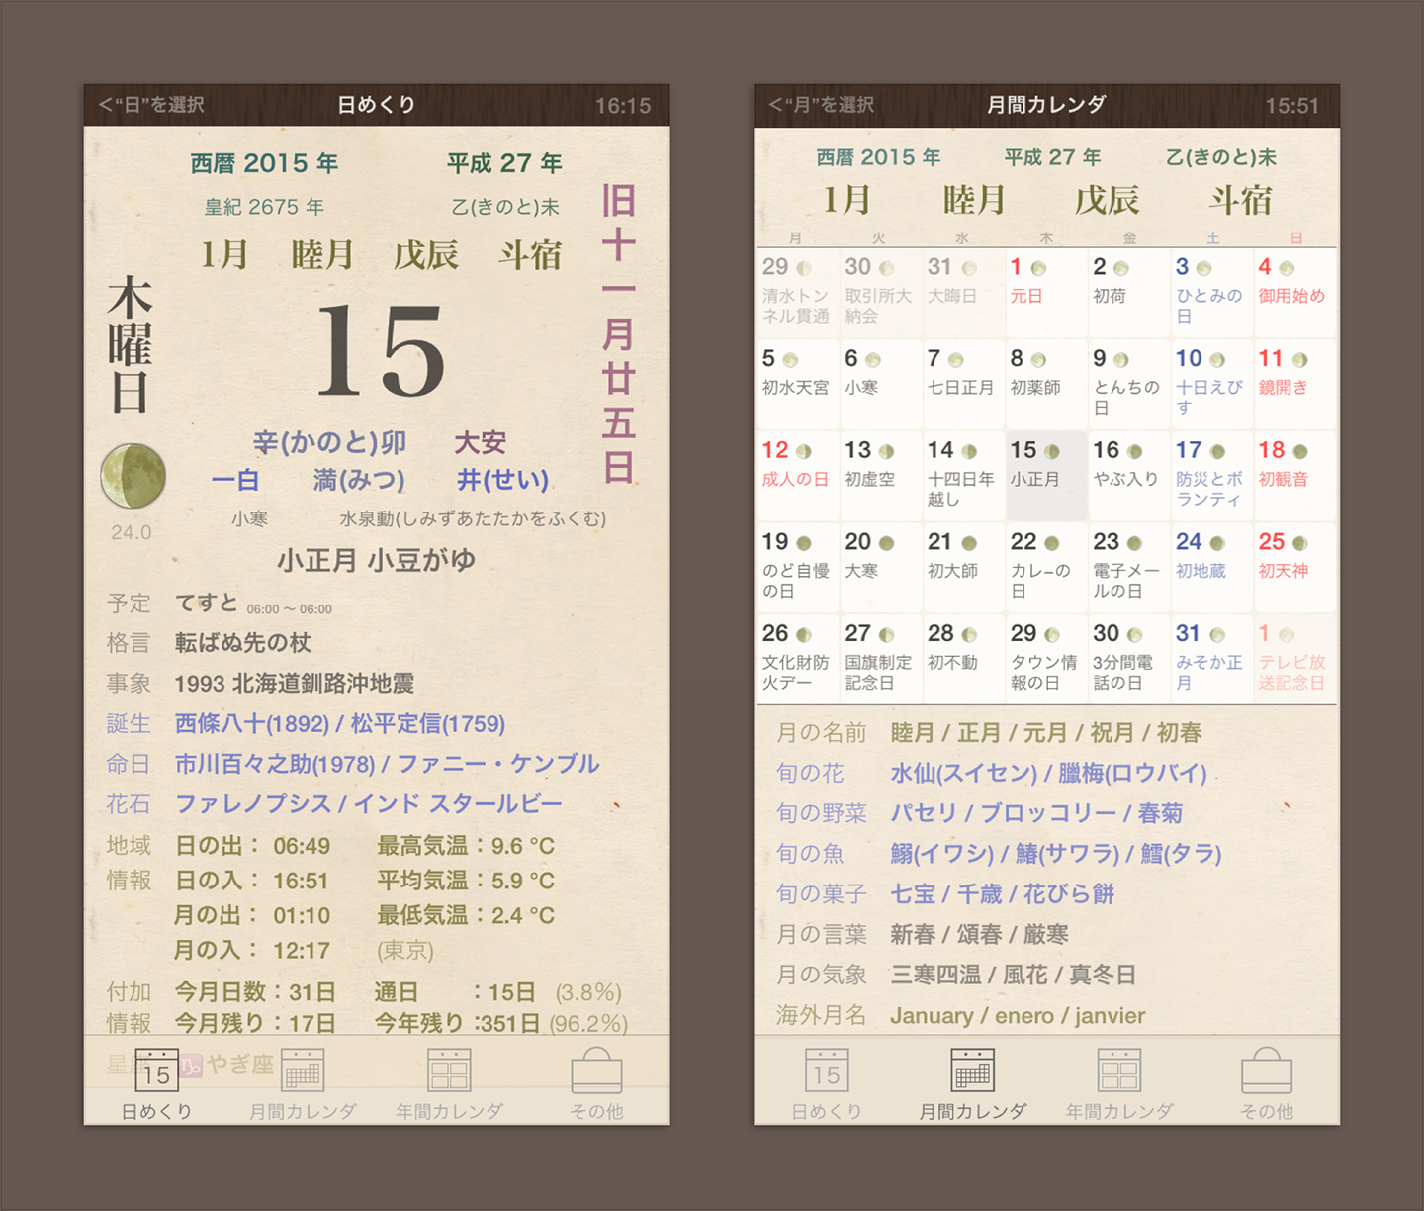Select 月間カレンダ tab in right phone
1424x1211 pixels.
click(973, 1082)
